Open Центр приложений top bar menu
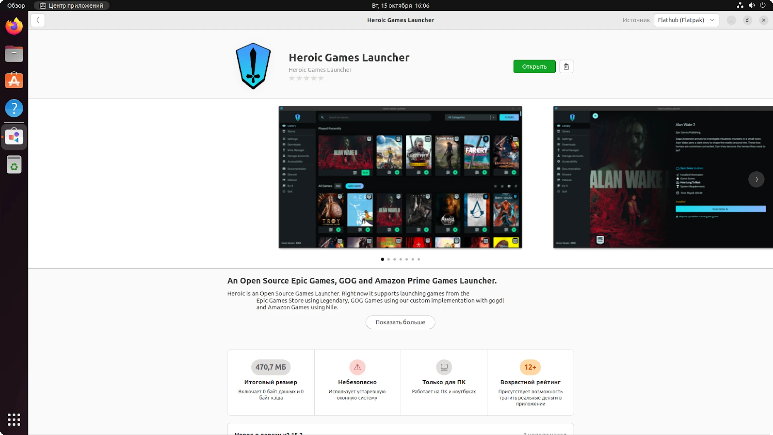Screen dimensions: 773x435 [71, 5]
